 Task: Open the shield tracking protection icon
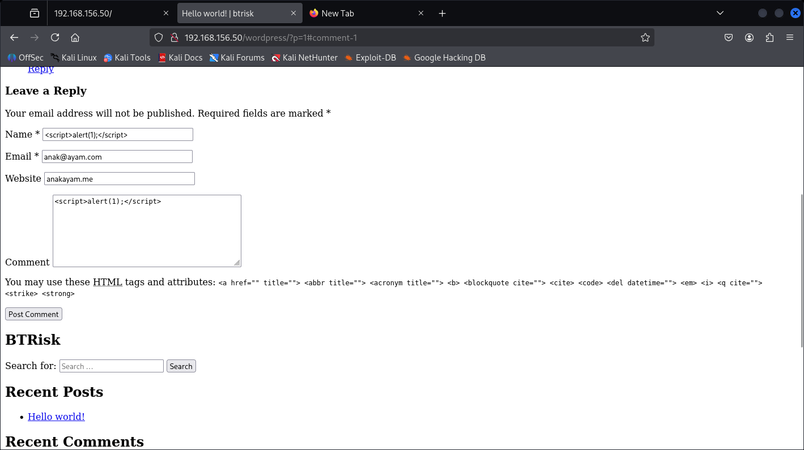[159, 37]
